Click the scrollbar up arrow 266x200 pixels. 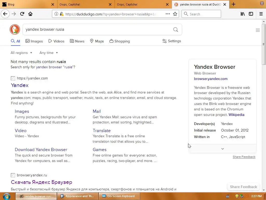pyautogui.click(x=264, y=21)
